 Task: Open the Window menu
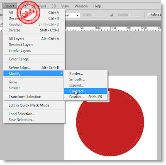tap(81, 6)
